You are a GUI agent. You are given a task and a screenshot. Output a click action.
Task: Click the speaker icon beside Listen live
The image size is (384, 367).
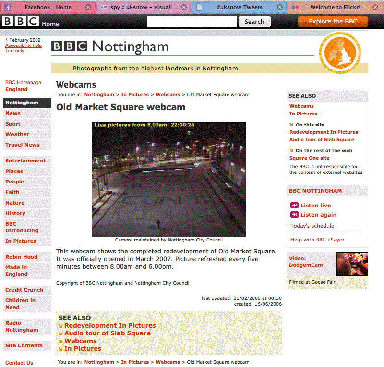pyautogui.click(x=294, y=206)
